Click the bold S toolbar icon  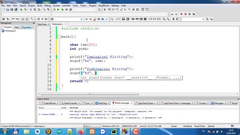click(173, 19)
